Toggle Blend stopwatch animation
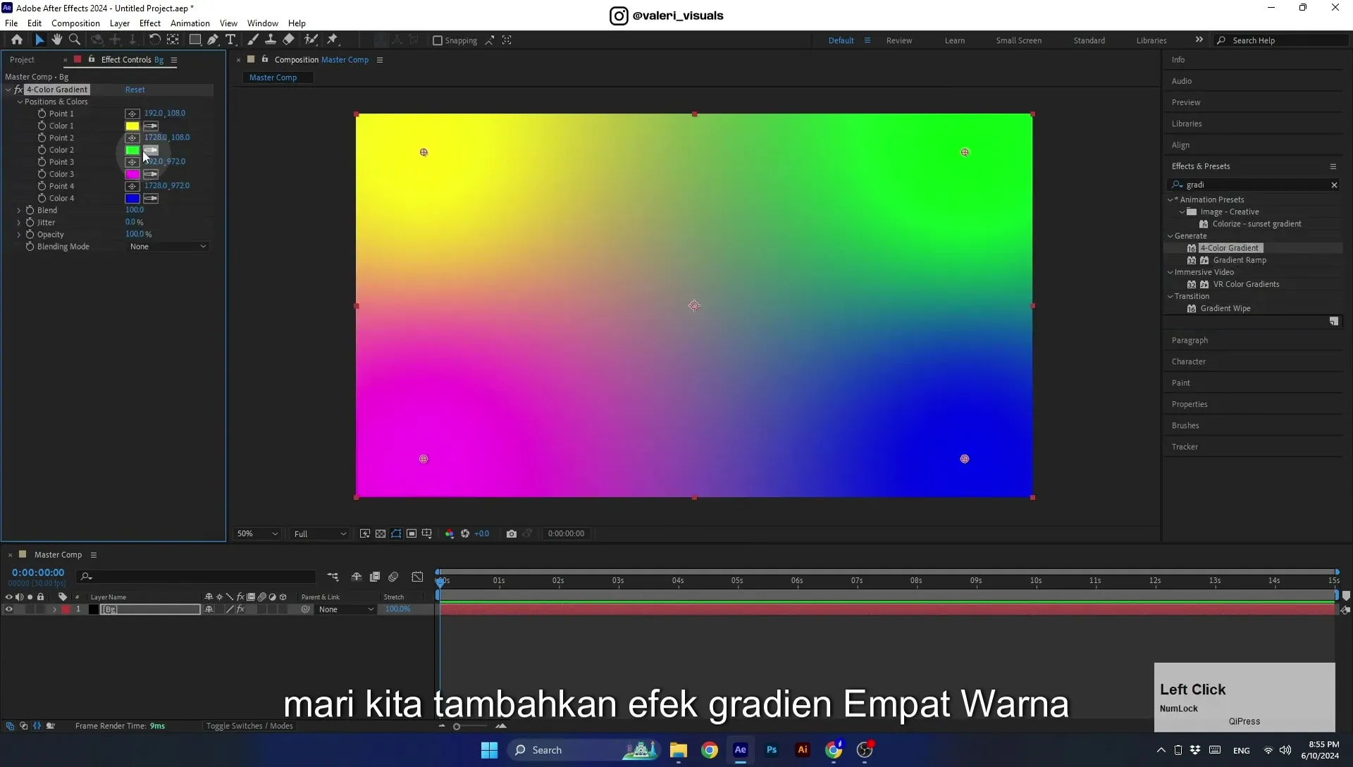1353x767 pixels. tap(30, 210)
